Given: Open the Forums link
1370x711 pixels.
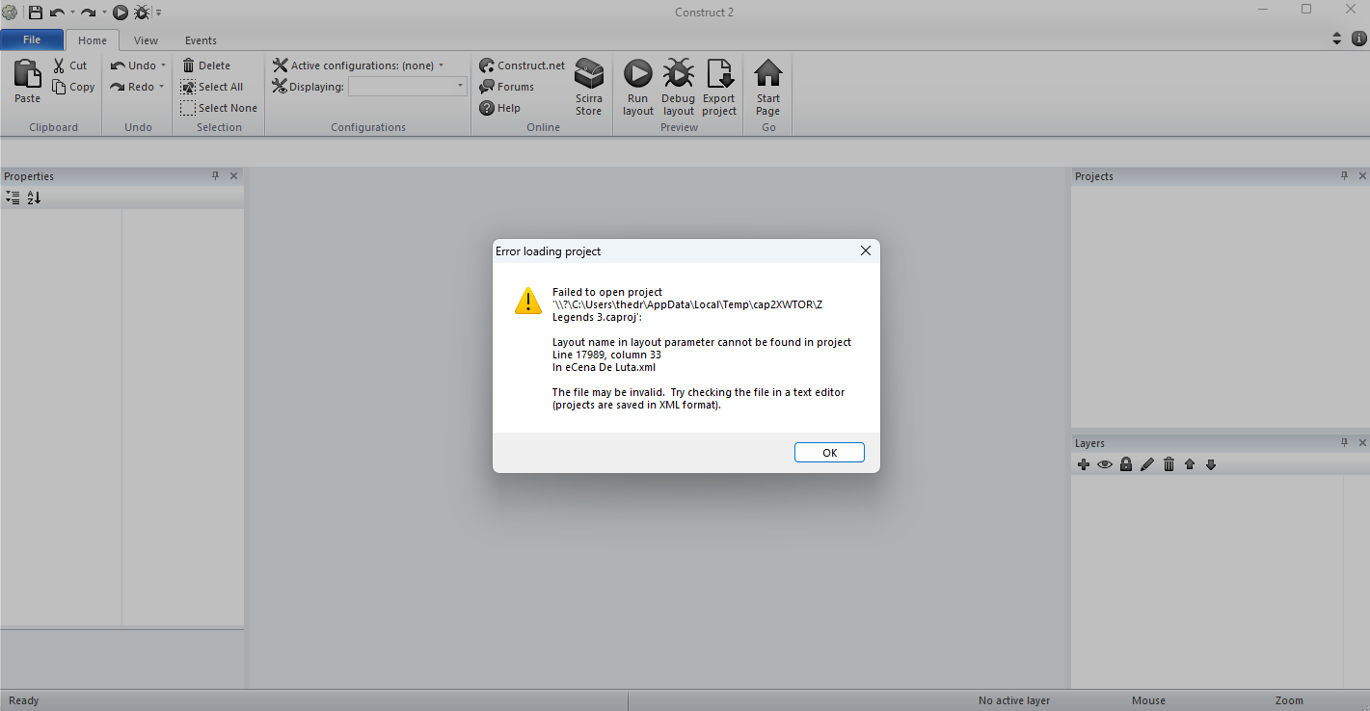Looking at the screenshot, I should [x=506, y=87].
